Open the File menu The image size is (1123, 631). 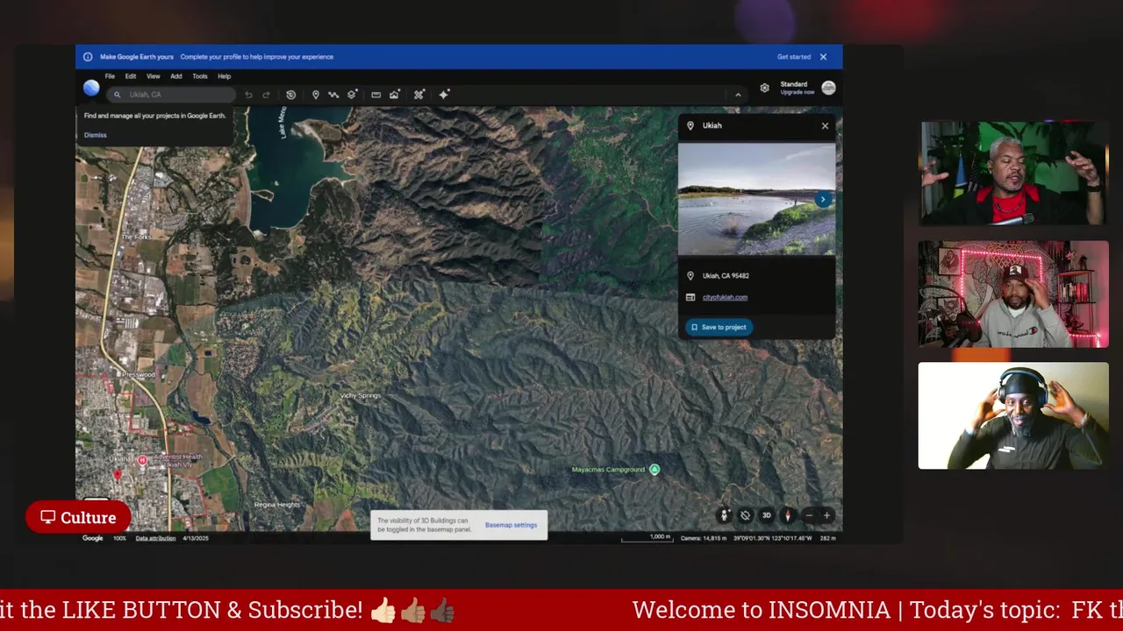(x=110, y=76)
